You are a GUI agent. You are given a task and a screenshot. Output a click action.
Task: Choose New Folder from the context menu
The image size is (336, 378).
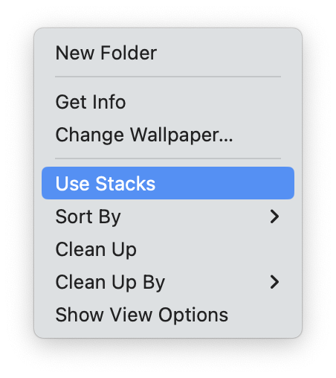coord(168,53)
